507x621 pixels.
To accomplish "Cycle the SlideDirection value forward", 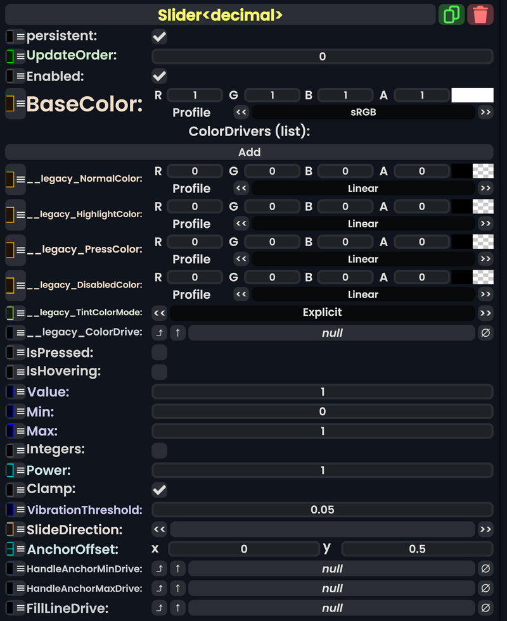I will [485, 529].
